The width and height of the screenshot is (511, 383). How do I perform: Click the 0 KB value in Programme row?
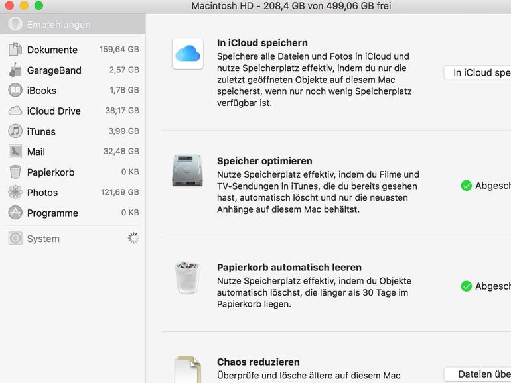[130, 213]
